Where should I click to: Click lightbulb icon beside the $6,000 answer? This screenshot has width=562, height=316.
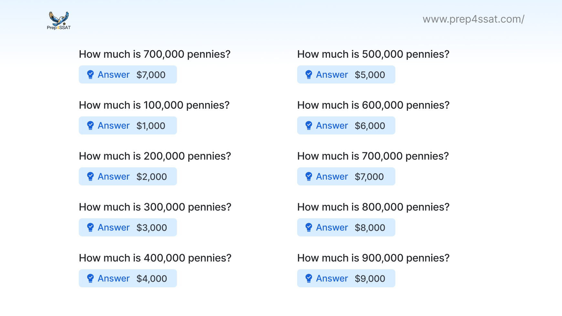pos(309,125)
